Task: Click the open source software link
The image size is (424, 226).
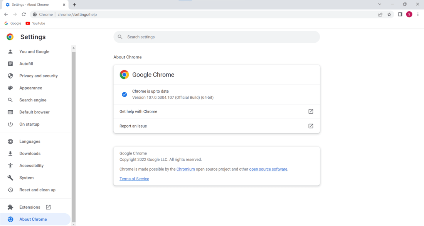Action: pyautogui.click(x=268, y=169)
